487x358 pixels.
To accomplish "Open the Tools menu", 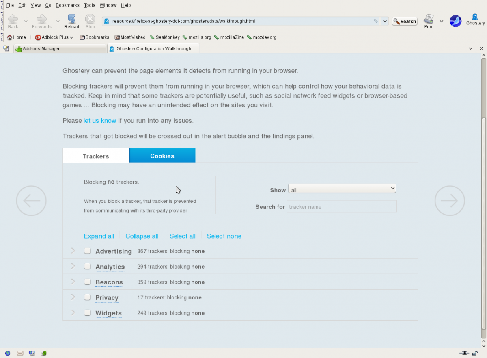I will [90, 5].
